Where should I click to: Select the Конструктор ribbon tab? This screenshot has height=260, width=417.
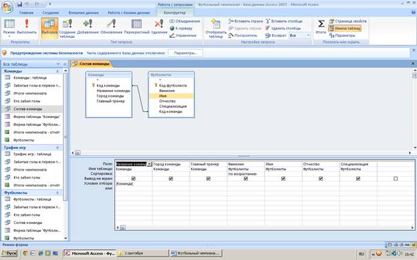[174, 13]
